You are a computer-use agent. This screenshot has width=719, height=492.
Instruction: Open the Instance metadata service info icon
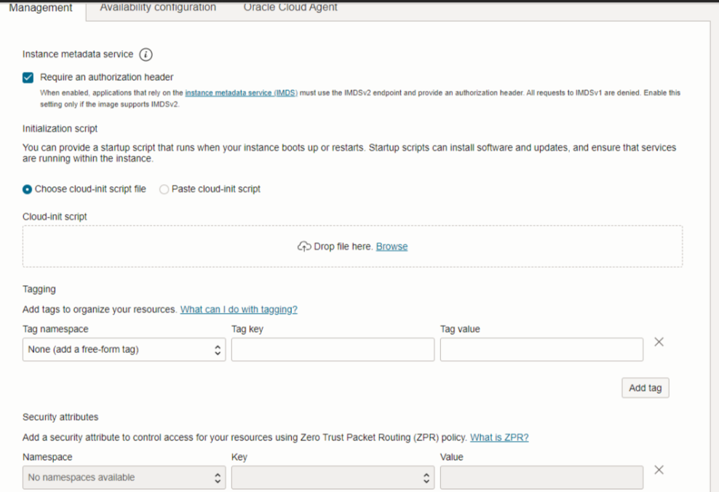(x=146, y=55)
